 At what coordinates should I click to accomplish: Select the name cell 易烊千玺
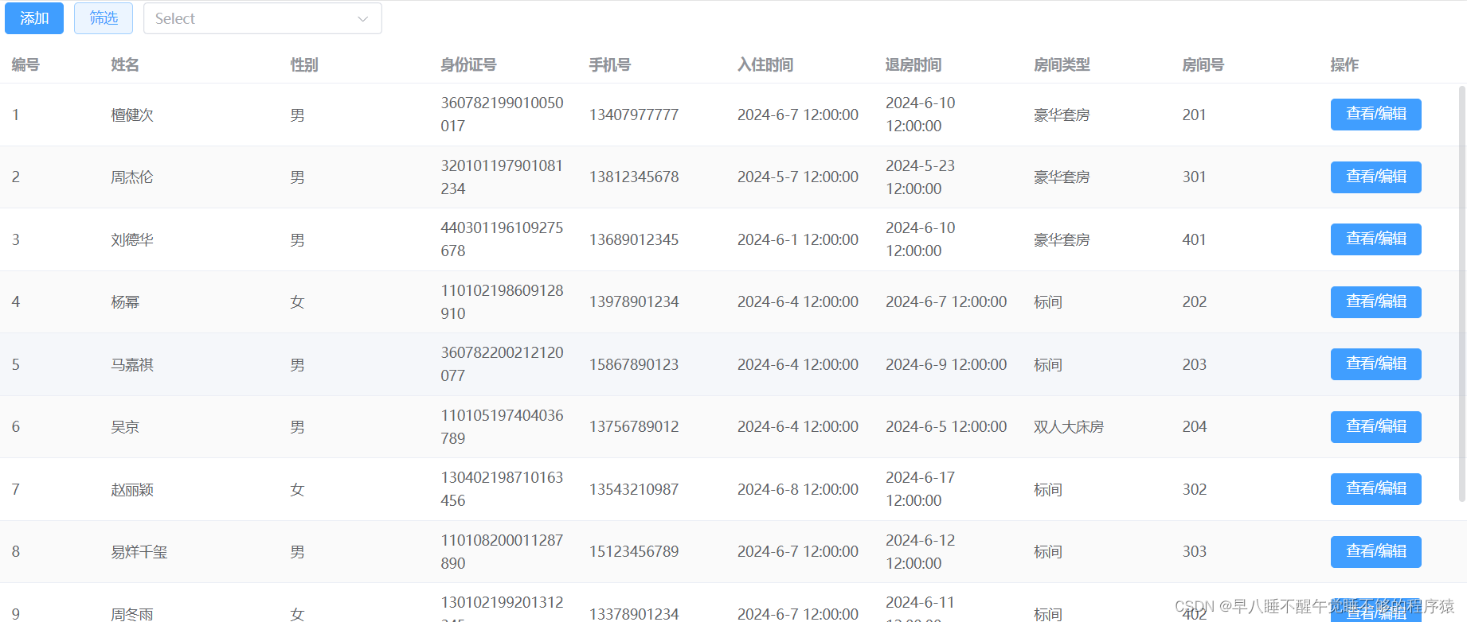tap(139, 552)
